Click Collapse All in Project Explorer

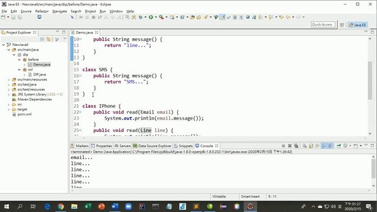click(x=42, y=39)
